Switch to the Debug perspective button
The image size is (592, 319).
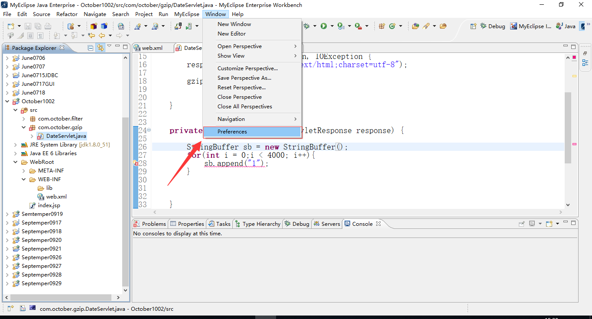click(x=493, y=26)
